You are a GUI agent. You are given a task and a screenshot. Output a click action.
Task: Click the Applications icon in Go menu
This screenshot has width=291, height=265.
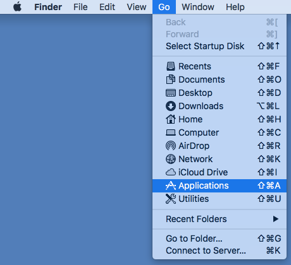coord(171,185)
